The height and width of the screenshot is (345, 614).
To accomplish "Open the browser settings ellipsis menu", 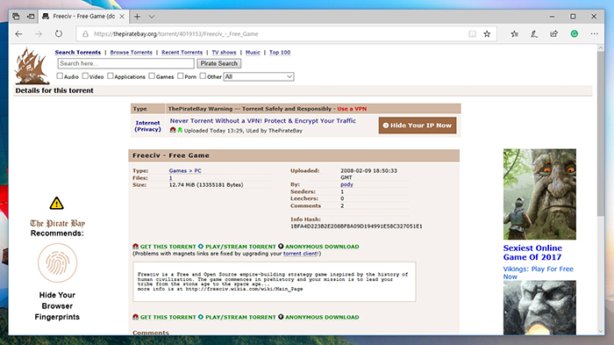I will pyautogui.click(x=594, y=33).
